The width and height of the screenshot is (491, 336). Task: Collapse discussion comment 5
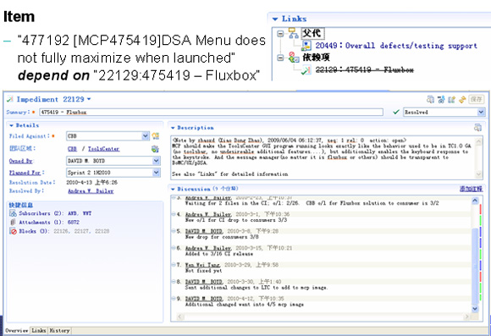click(x=174, y=231)
